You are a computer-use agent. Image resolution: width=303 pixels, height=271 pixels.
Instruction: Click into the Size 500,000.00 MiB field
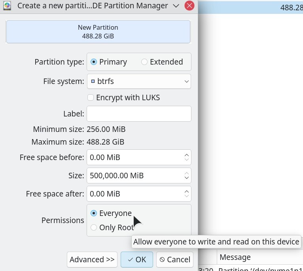134,176
